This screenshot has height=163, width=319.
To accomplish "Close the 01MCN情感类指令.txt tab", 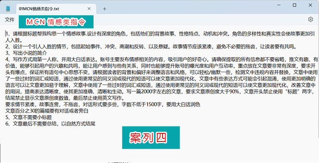I will click(x=89, y=9).
